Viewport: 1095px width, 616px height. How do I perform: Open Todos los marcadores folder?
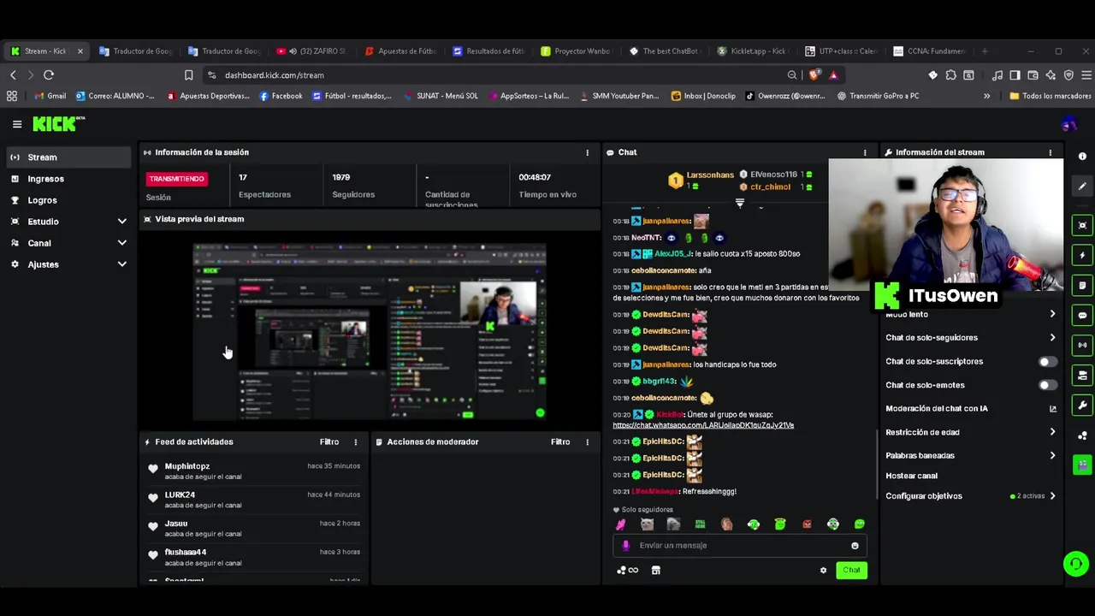(x=1051, y=96)
